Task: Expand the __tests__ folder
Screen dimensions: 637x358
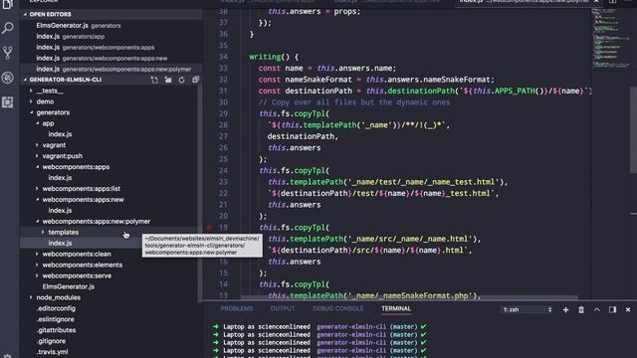Action: 50,90
